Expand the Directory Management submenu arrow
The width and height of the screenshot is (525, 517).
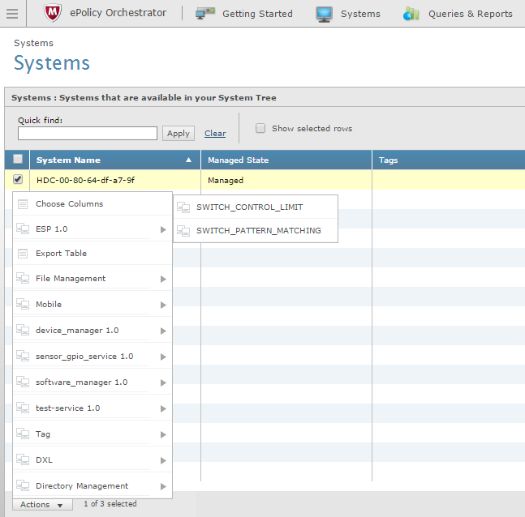[163, 486]
